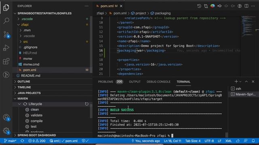Click the colorful round icon in editor toolbar
The height and width of the screenshot is (145, 259).
click(212, 6)
